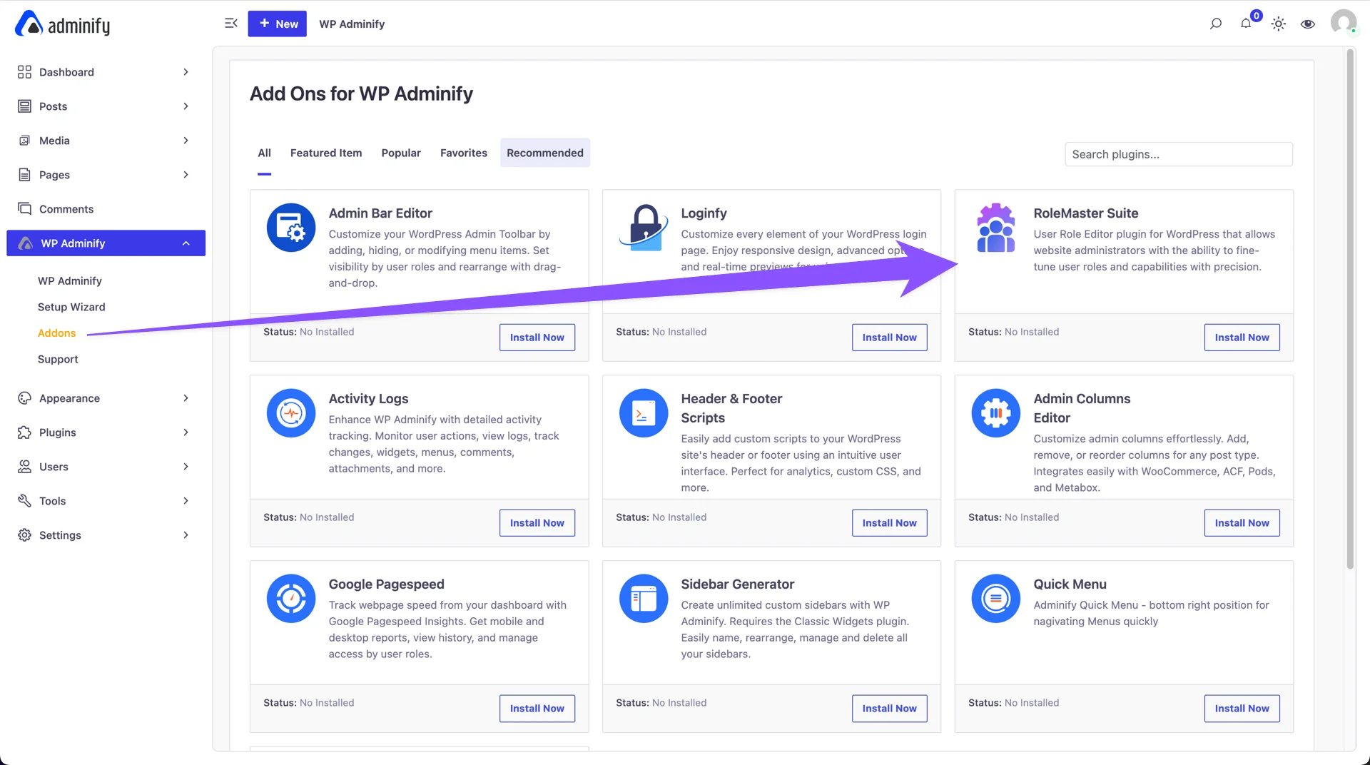Select the Recommended tab
The image size is (1370, 765).
[545, 153]
